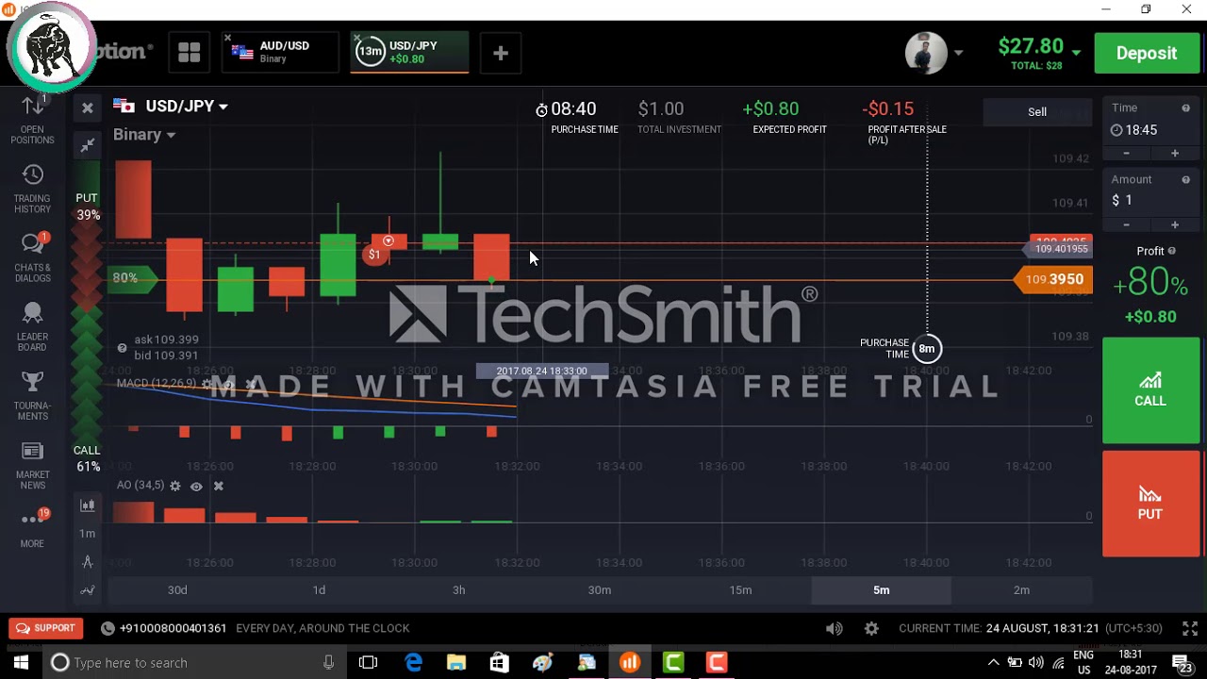Collapse the chart with shrink arrows icon
This screenshot has height=679, width=1207.
tap(88, 145)
